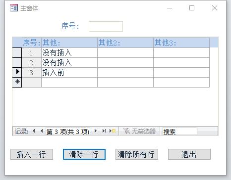Select row 1 via its record selector
Image resolution: width=231 pixels, height=180 pixels.
(x=17, y=52)
